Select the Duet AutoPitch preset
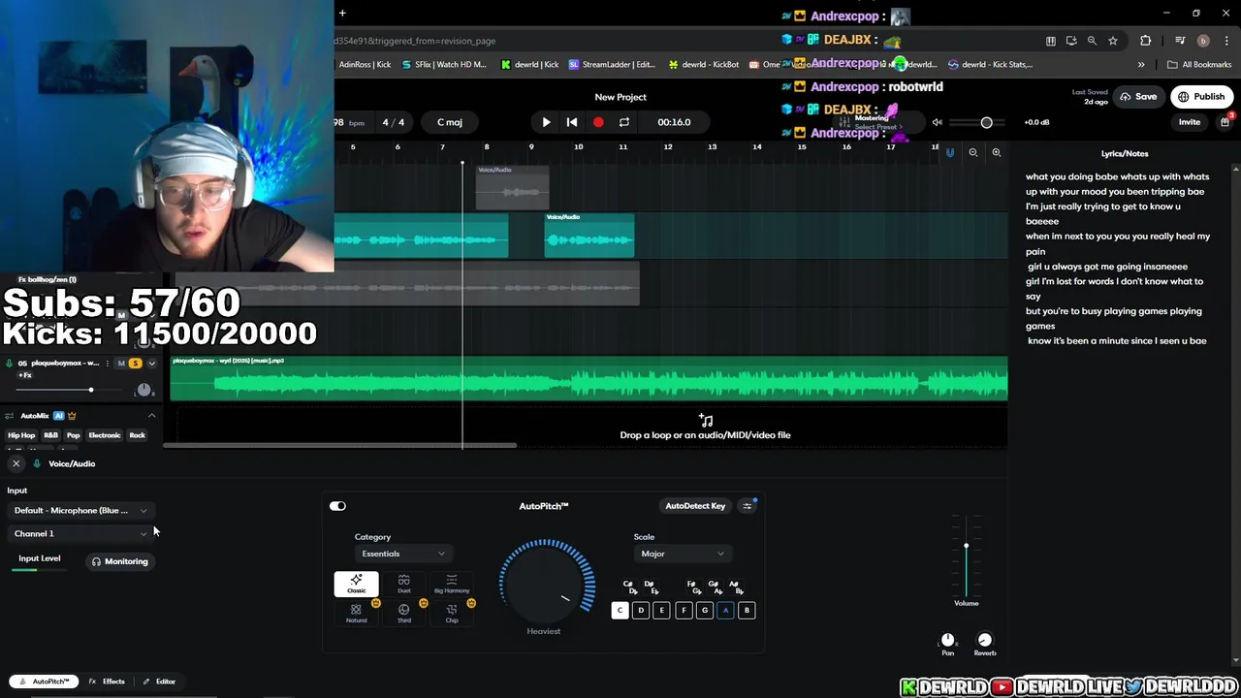 404,584
